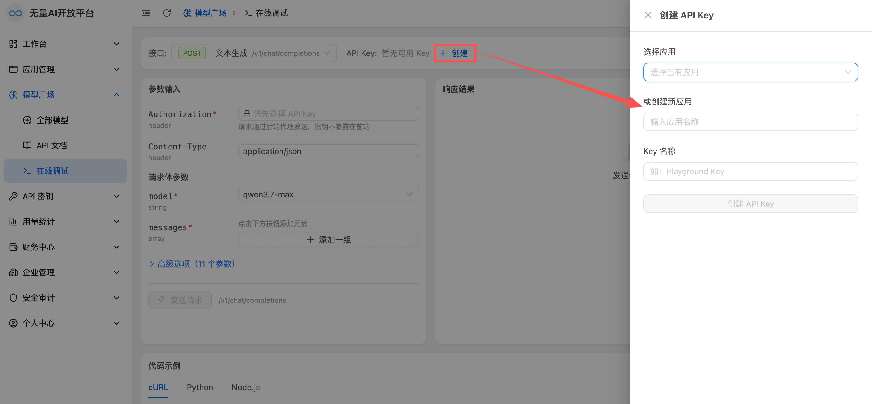
Task: Click the breadcrumb 模型广场 icon
Action: (x=187, y=13)
